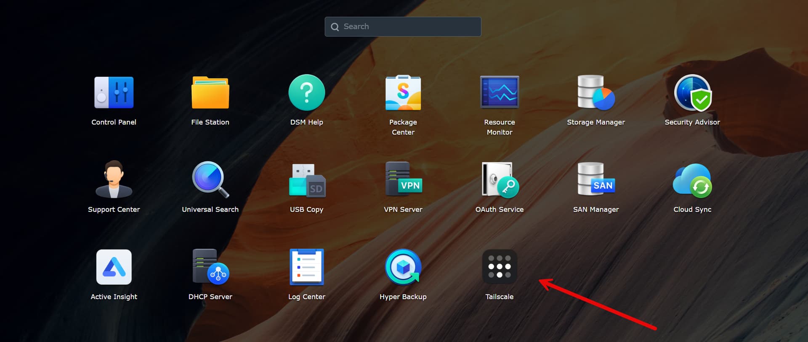Launch Hyper Backup
Viewport: 808px width, 342px height.
click(x=403, y=267)
